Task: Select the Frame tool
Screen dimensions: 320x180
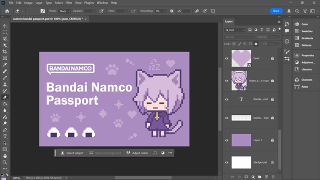Action: click(x=4, y=58)
